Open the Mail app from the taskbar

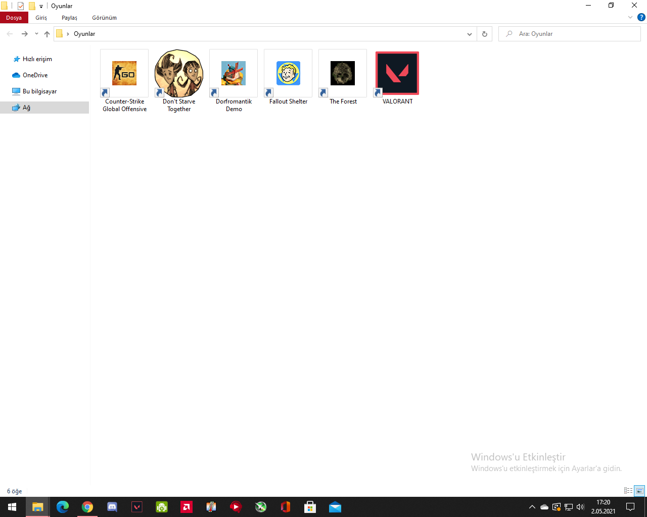tap(335, 507)
